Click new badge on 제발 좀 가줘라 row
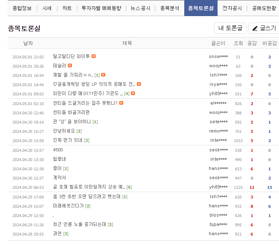Image resolution: width=279 pixels, height=244 pixels. (103, 75)
